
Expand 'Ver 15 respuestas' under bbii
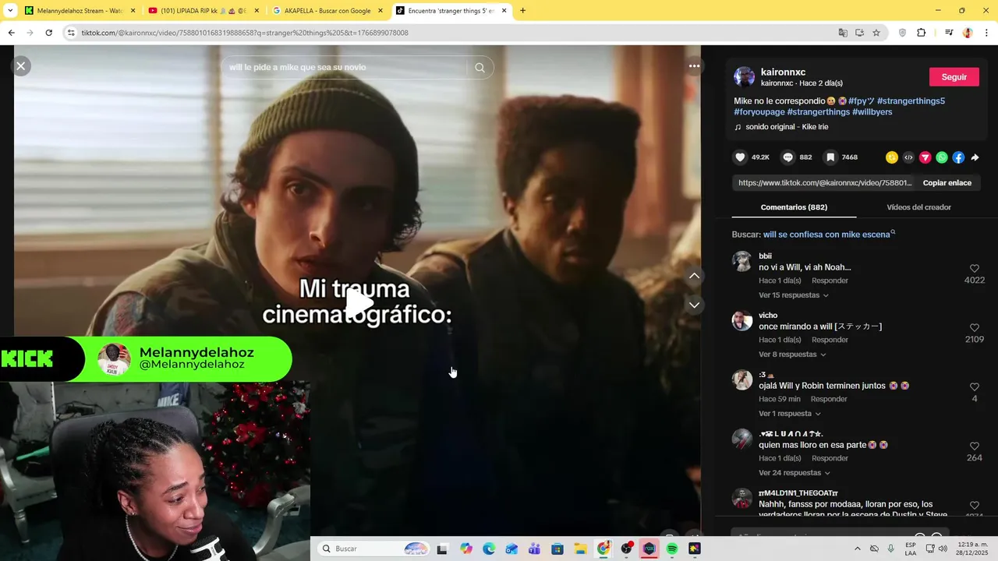click(x=793, y=295)
